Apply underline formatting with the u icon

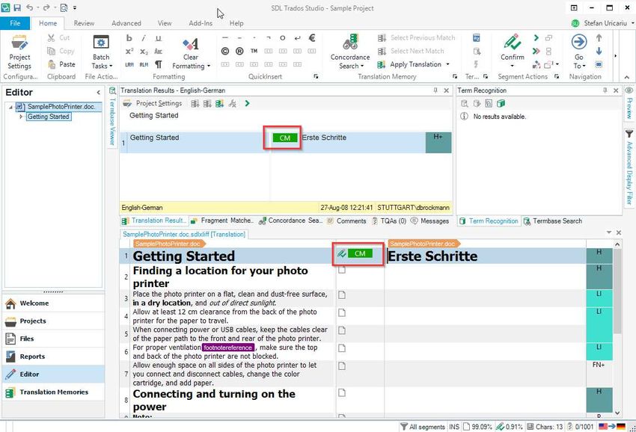[158, 38]
